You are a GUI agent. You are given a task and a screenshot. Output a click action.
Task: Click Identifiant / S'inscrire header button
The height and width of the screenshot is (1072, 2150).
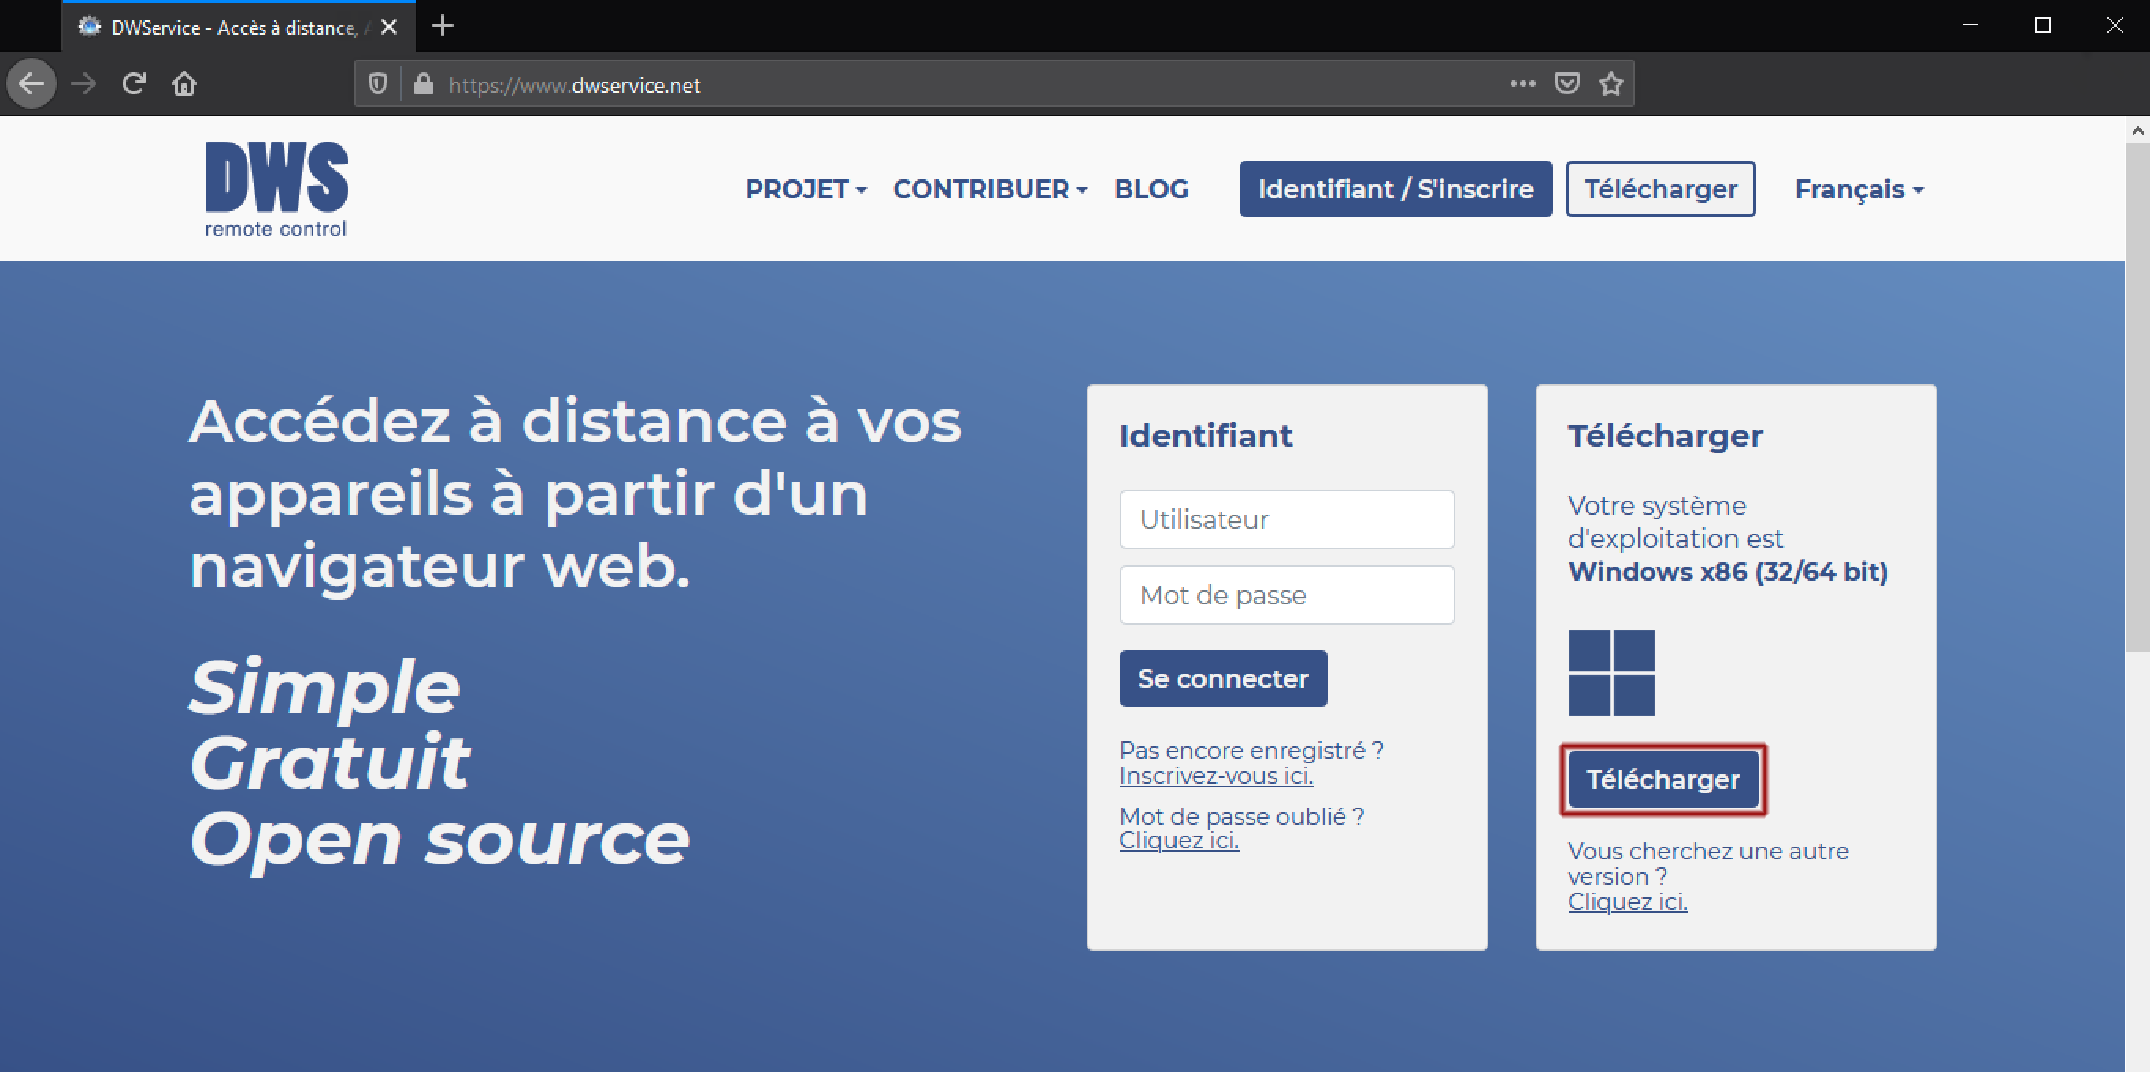tap(1396, 189)
